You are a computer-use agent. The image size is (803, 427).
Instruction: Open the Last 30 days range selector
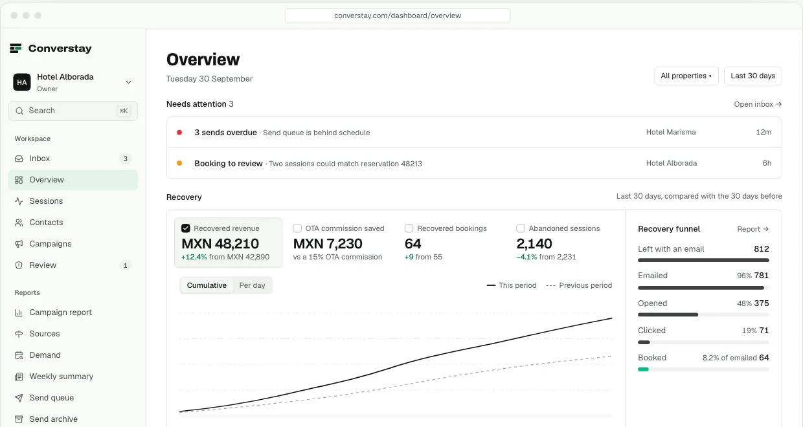click(753, 76)
